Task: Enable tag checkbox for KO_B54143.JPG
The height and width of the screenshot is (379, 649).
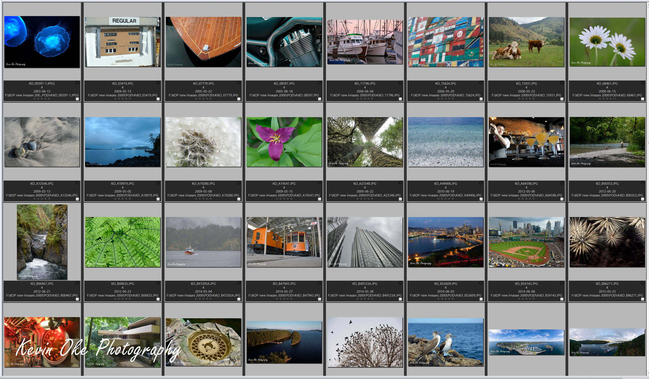Action: (562, 299)
